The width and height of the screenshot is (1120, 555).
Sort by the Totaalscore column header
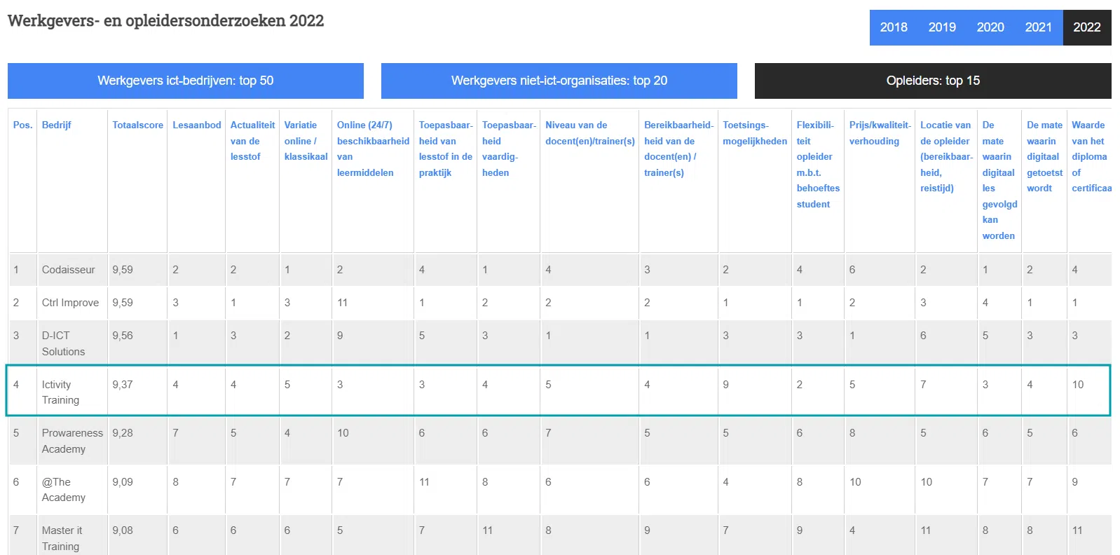pos(137,125)
